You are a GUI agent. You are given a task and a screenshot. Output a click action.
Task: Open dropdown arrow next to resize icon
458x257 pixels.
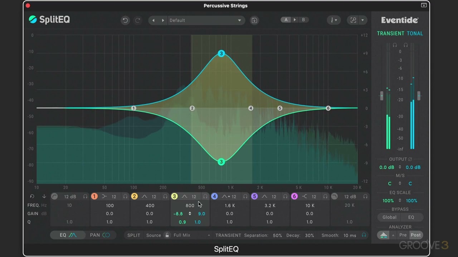[x=362, y=20]
